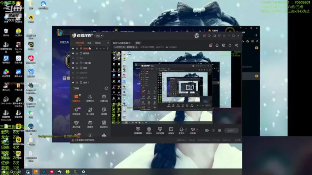This screenshot has height=175, width=312.
Task: Move selected 摄像头 source down with arrow
Action: coord(104,48)
